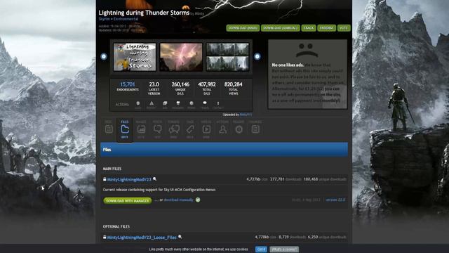
Task: Click the Optional Files heading
Action: tap(116, 226)
